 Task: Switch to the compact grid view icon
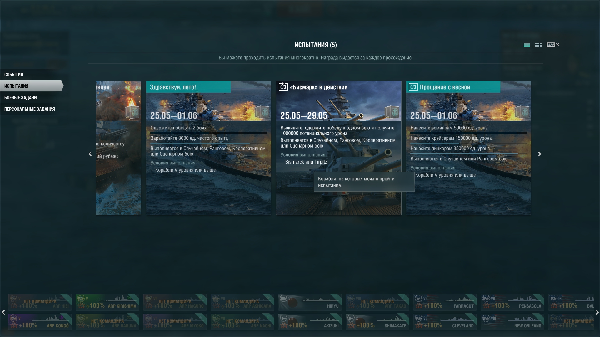click(538, 45)
